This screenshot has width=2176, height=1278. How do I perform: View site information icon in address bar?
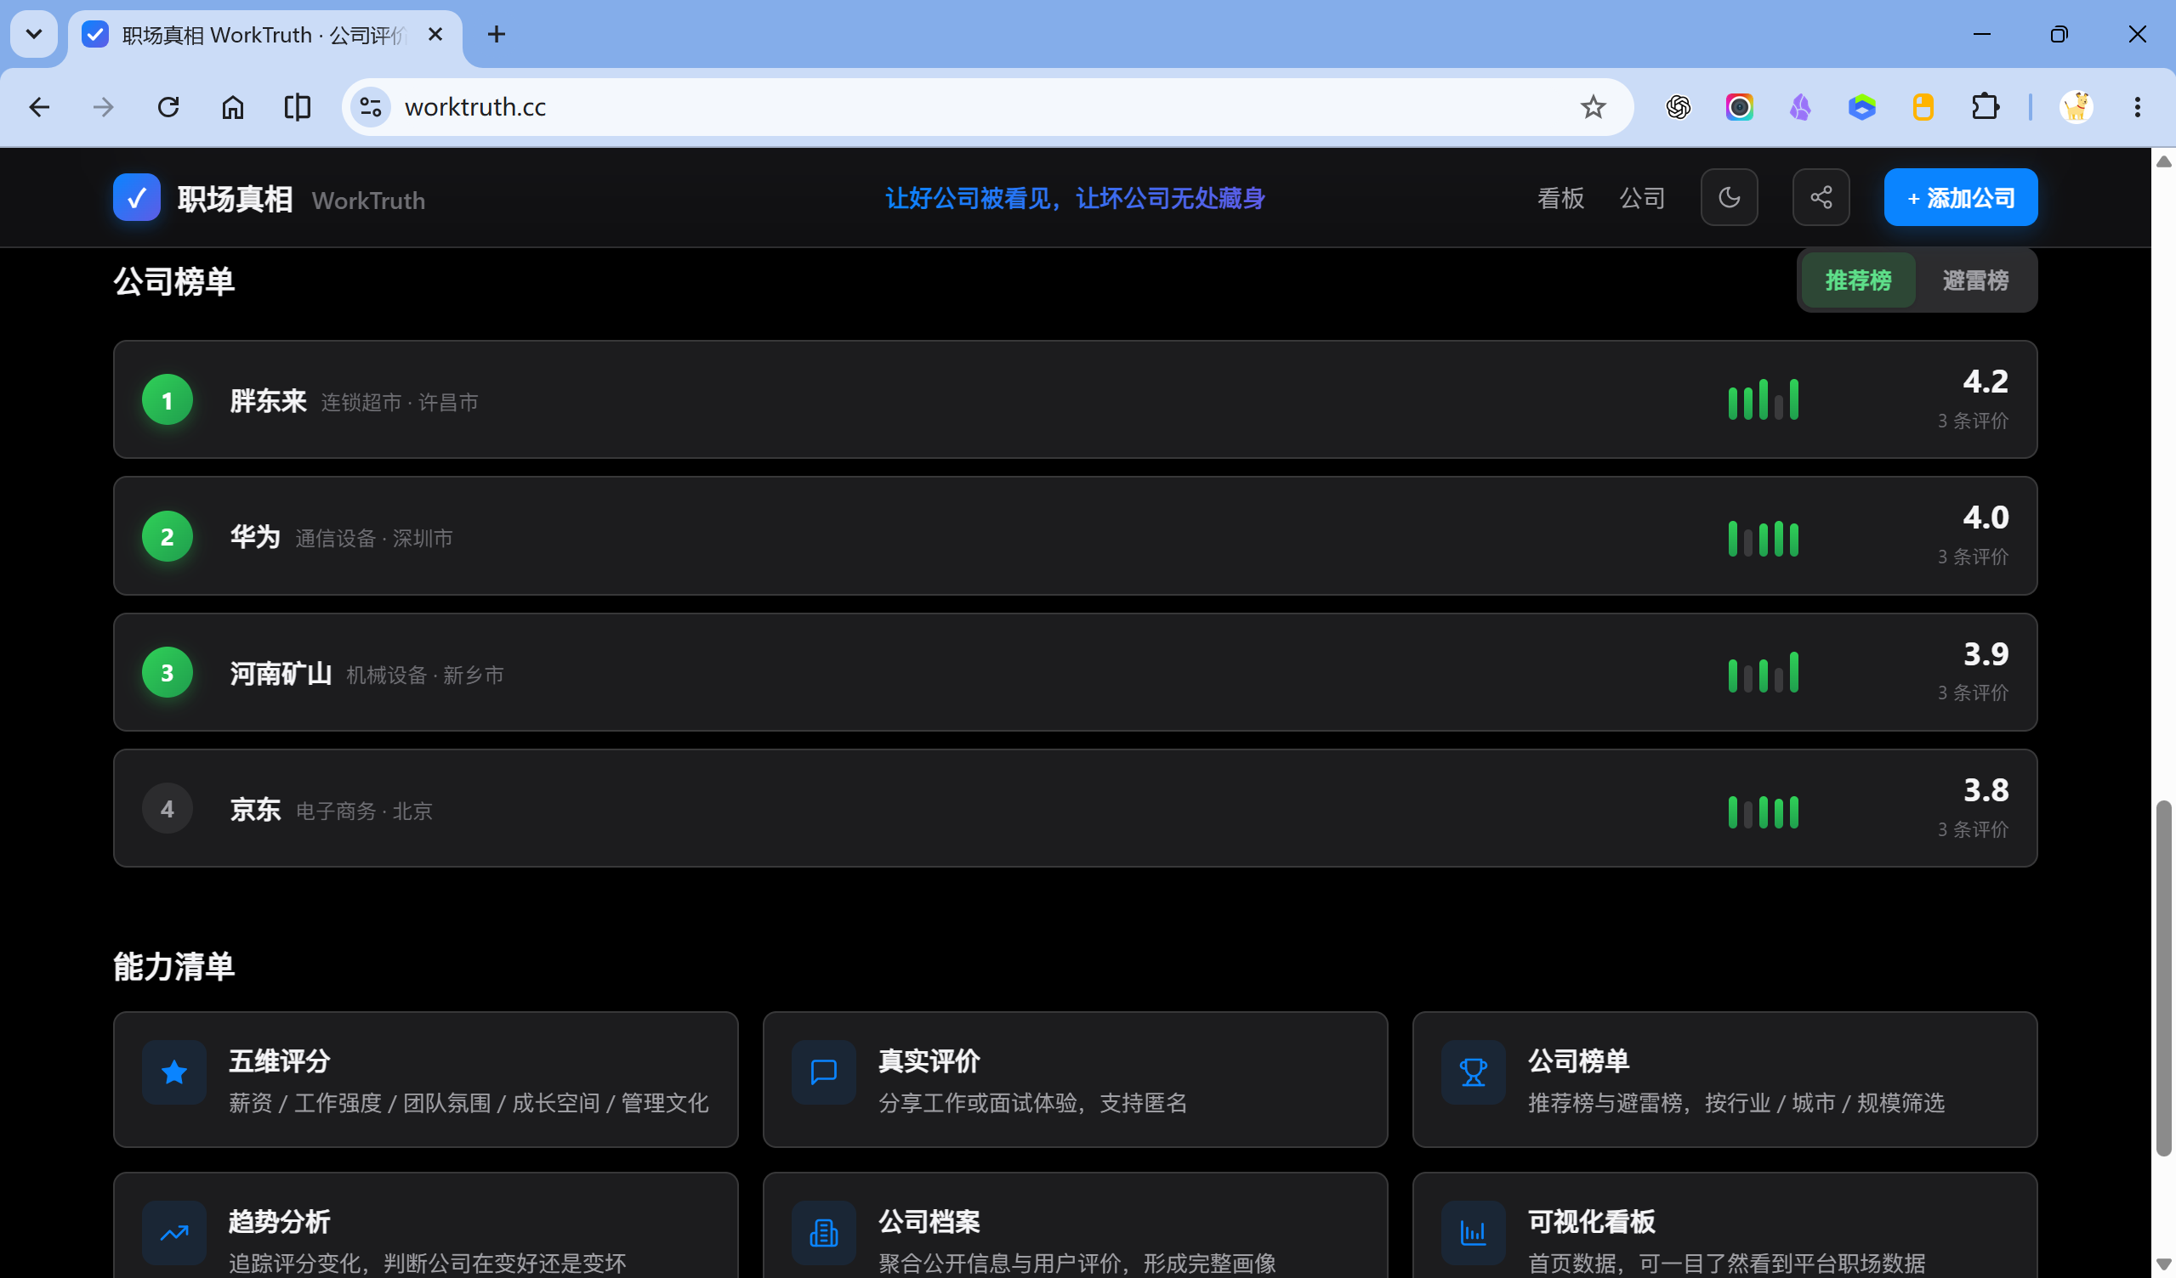pos(371,107)
